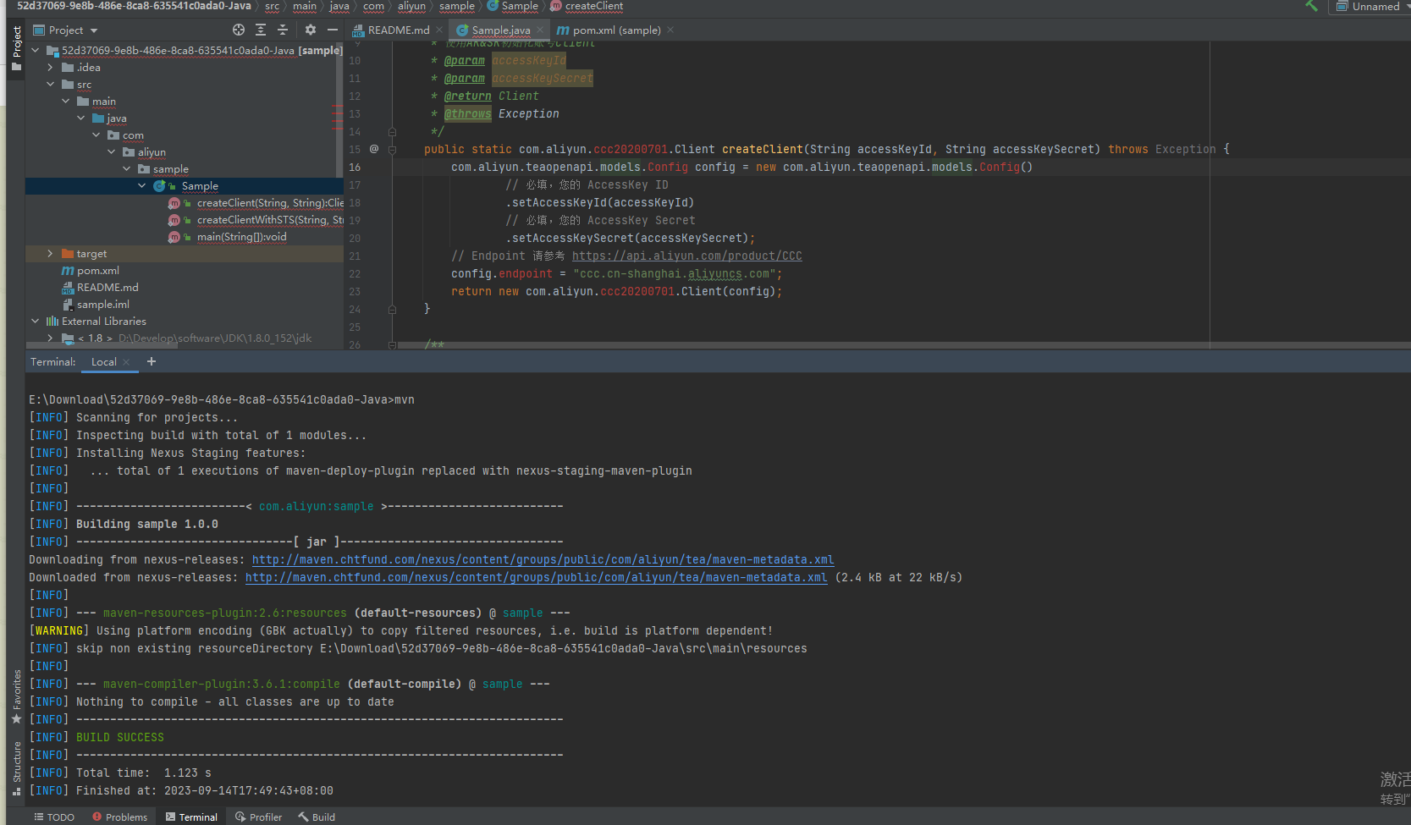Open the Problems tool window tab
The width and height of the screenshot is (1411, 825).
tap(119, 817)
